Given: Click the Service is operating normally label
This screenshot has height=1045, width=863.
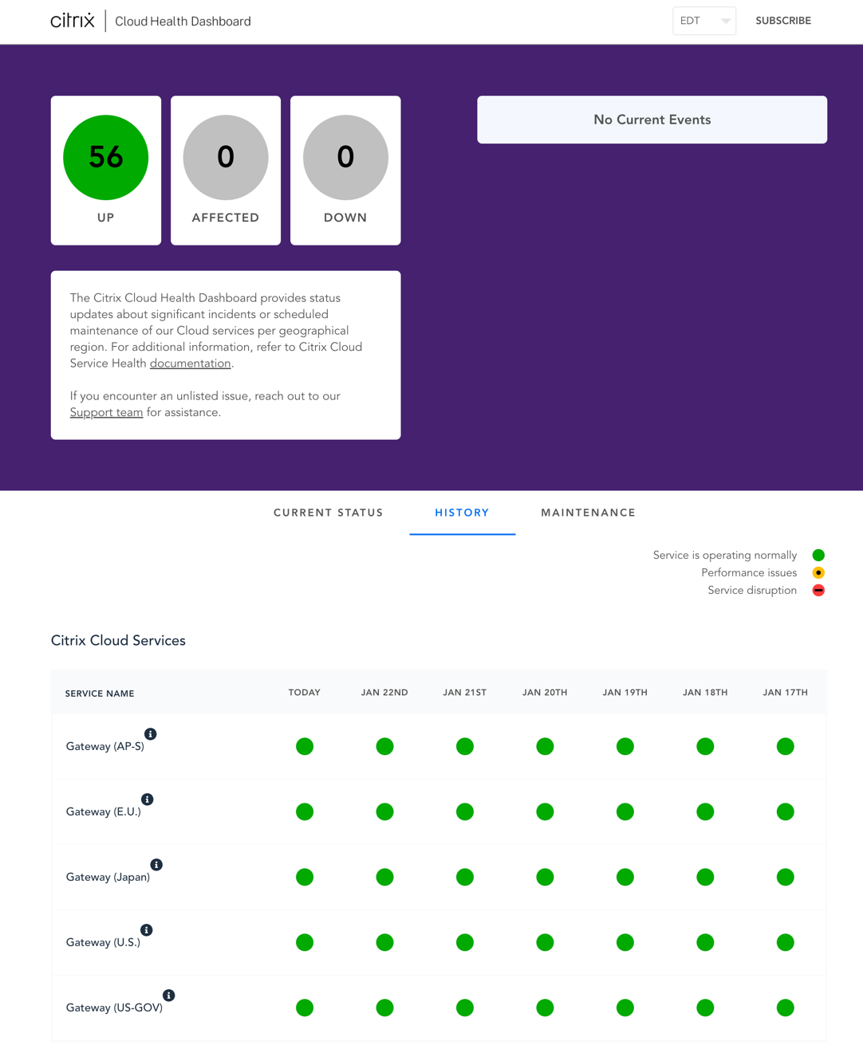Looking at the screenshot, I should point(724,555).
